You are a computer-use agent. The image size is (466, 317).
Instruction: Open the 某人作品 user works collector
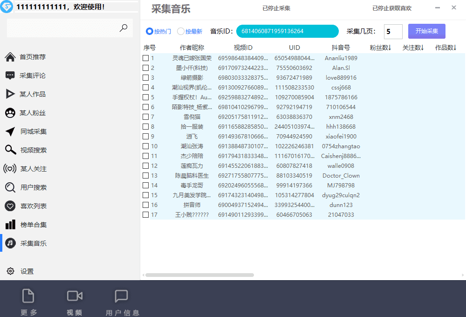(28, 94)
